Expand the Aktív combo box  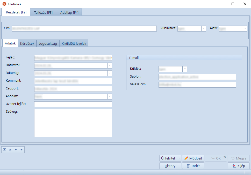245,28
